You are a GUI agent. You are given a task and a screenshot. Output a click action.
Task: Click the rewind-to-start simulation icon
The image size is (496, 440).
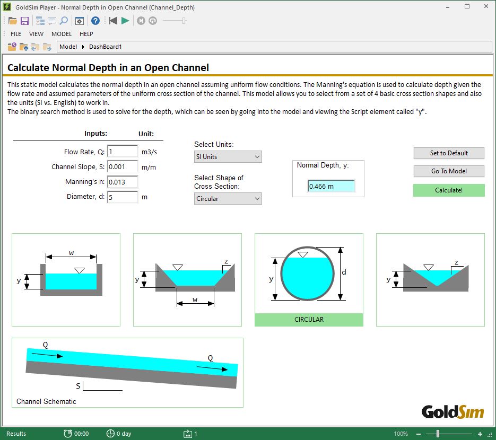(113, 21)
